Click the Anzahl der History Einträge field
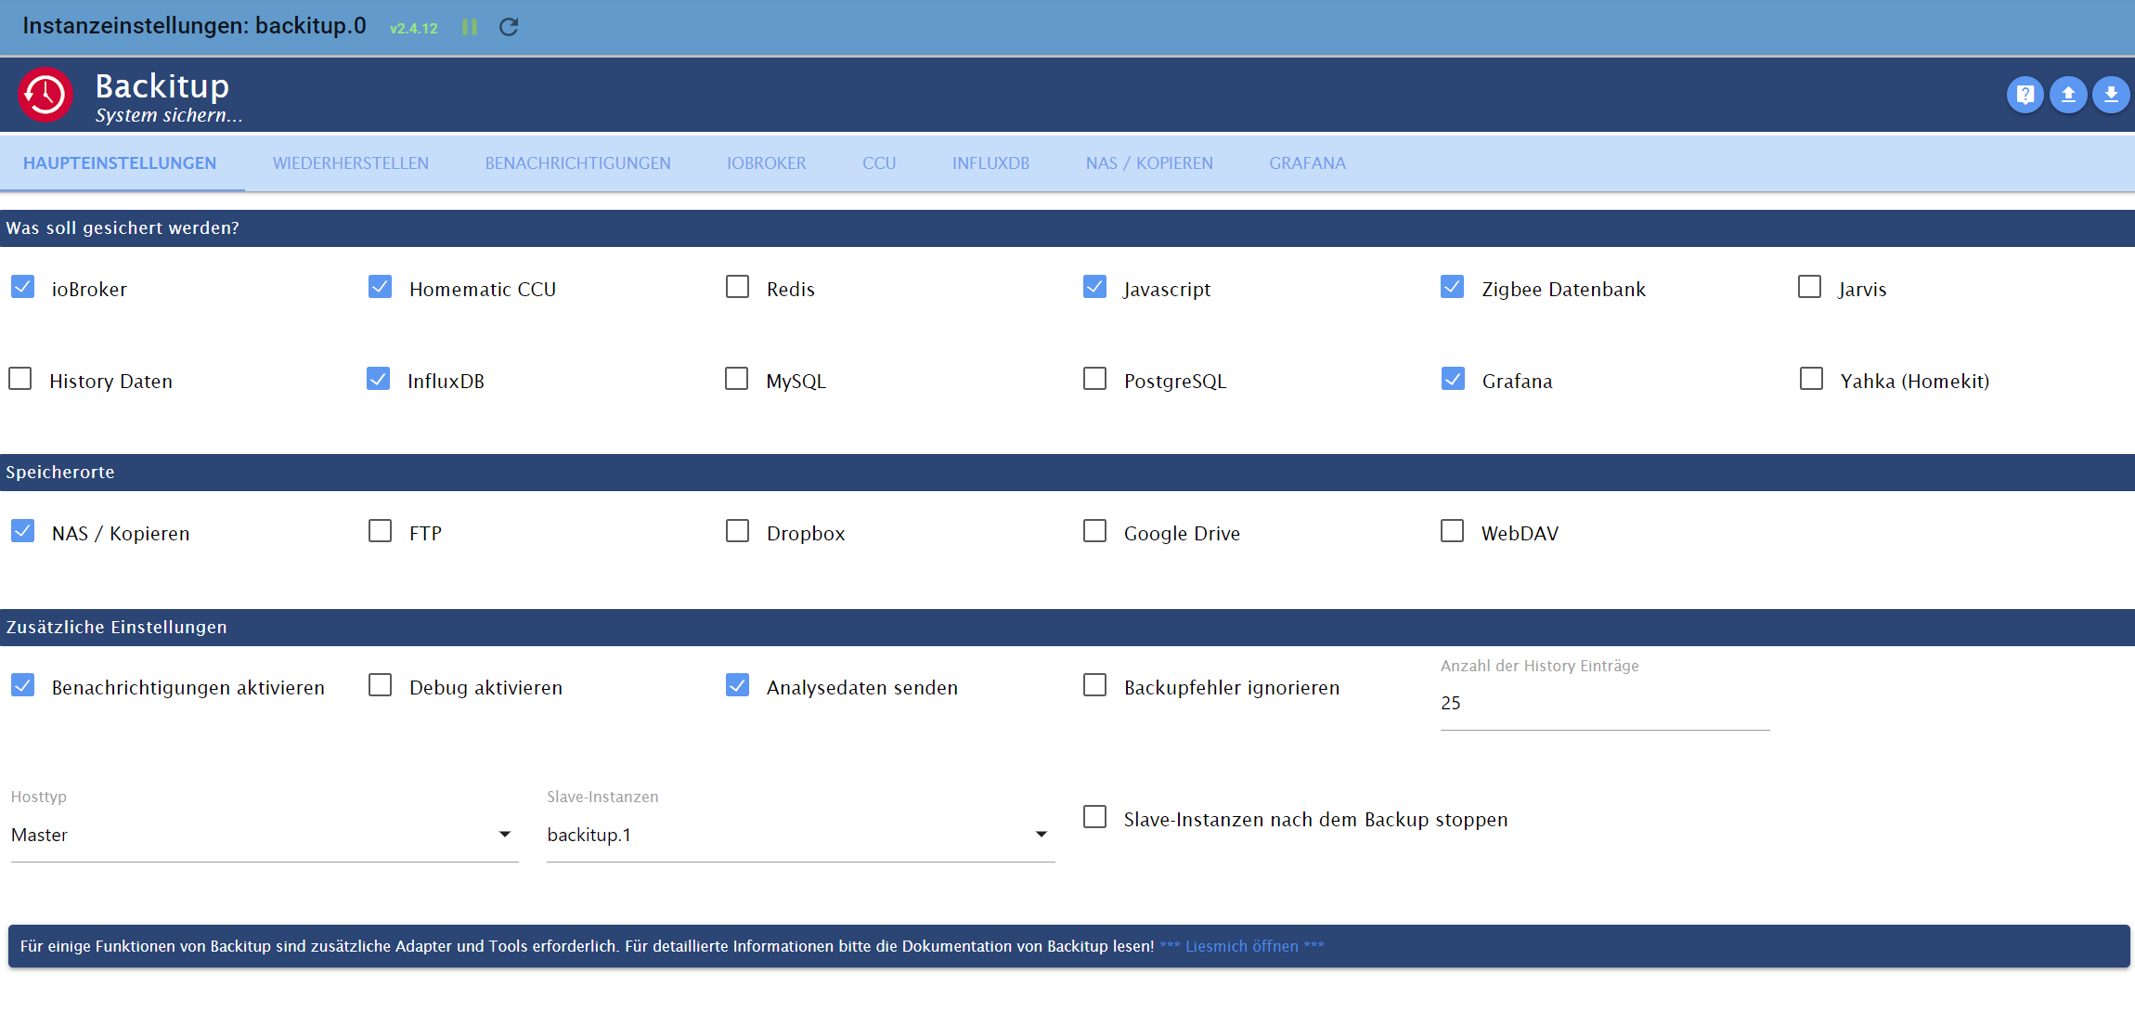The image size is (2135, 1012). (1604, 704)
